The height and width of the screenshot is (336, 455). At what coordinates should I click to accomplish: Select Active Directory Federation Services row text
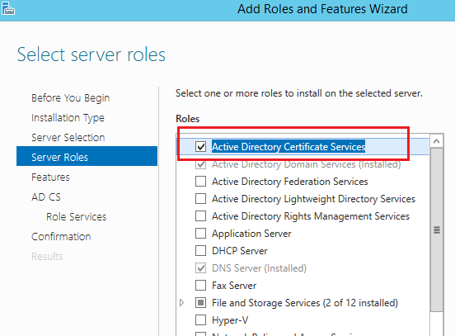pos(290,182)
